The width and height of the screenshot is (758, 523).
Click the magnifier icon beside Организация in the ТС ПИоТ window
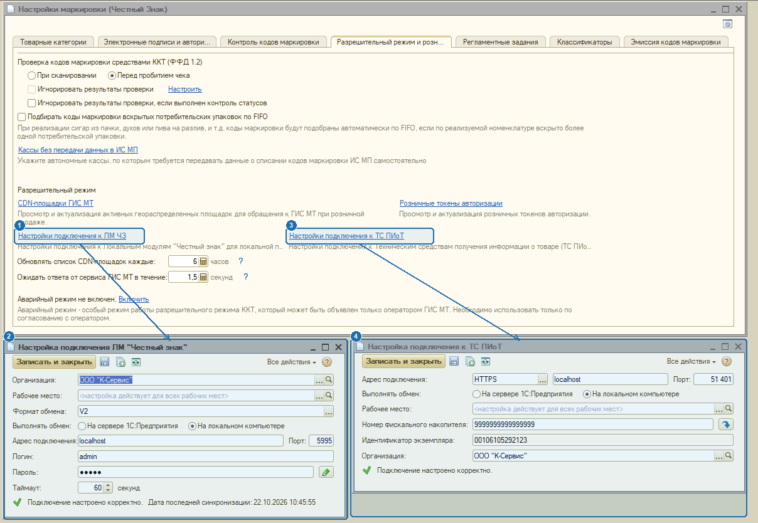click(x=729, y=457)
